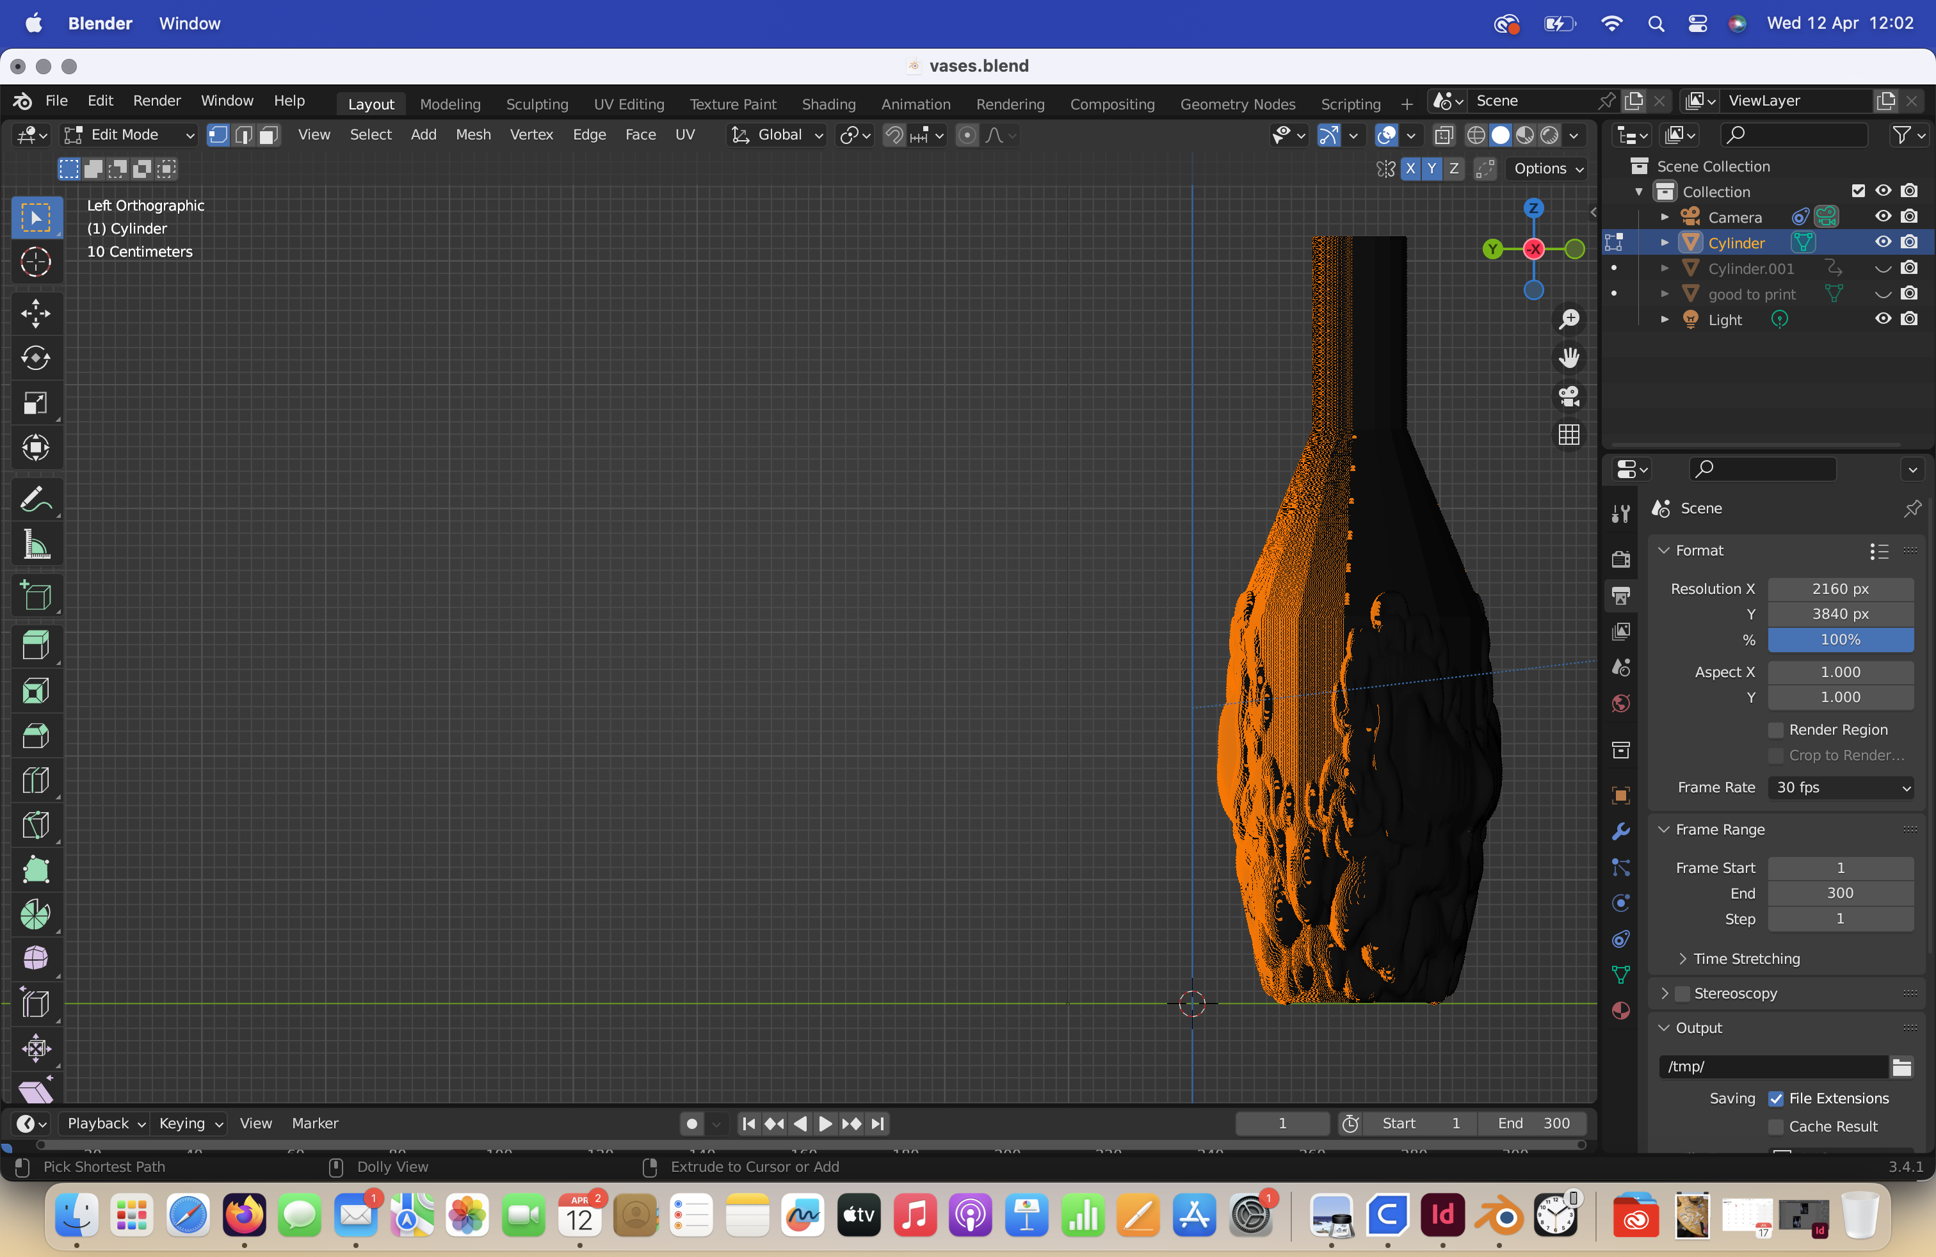Enable the Render Region checkbox

pos(1776,730)
